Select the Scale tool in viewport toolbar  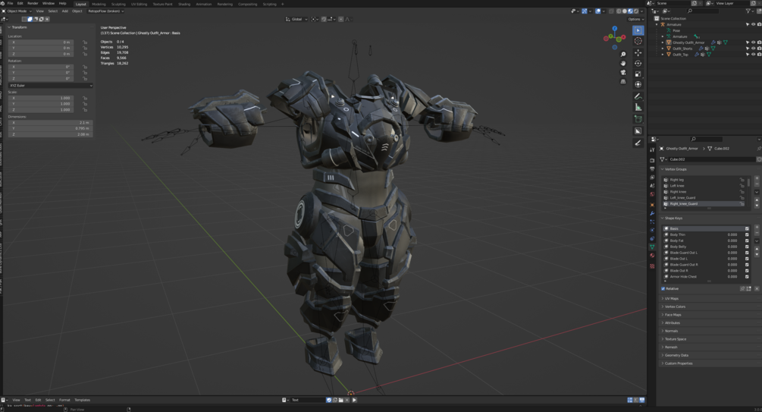coord(638,74)
